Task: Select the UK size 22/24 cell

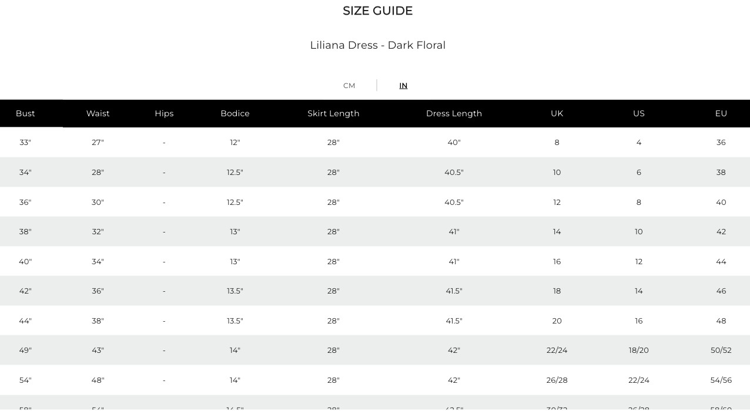Action: coord(557,351)
